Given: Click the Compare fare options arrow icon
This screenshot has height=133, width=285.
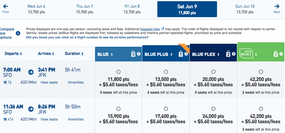Looking at the screenshot, I should point(18,33).
